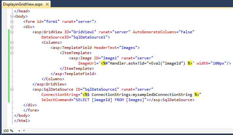Collapse the div tag region

pos(12,27)
